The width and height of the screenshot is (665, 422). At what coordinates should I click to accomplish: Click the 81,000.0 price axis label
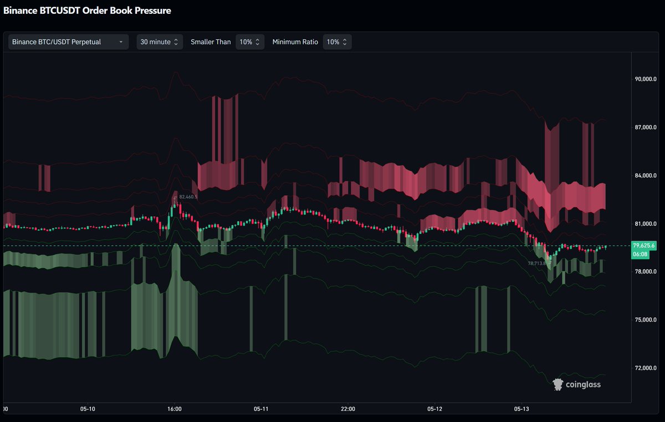coord(646,223)
